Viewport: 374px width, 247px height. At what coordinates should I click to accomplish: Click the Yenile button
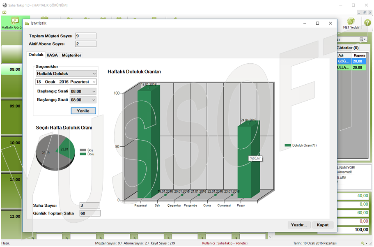pyautogui.click(x=83, y=111)
